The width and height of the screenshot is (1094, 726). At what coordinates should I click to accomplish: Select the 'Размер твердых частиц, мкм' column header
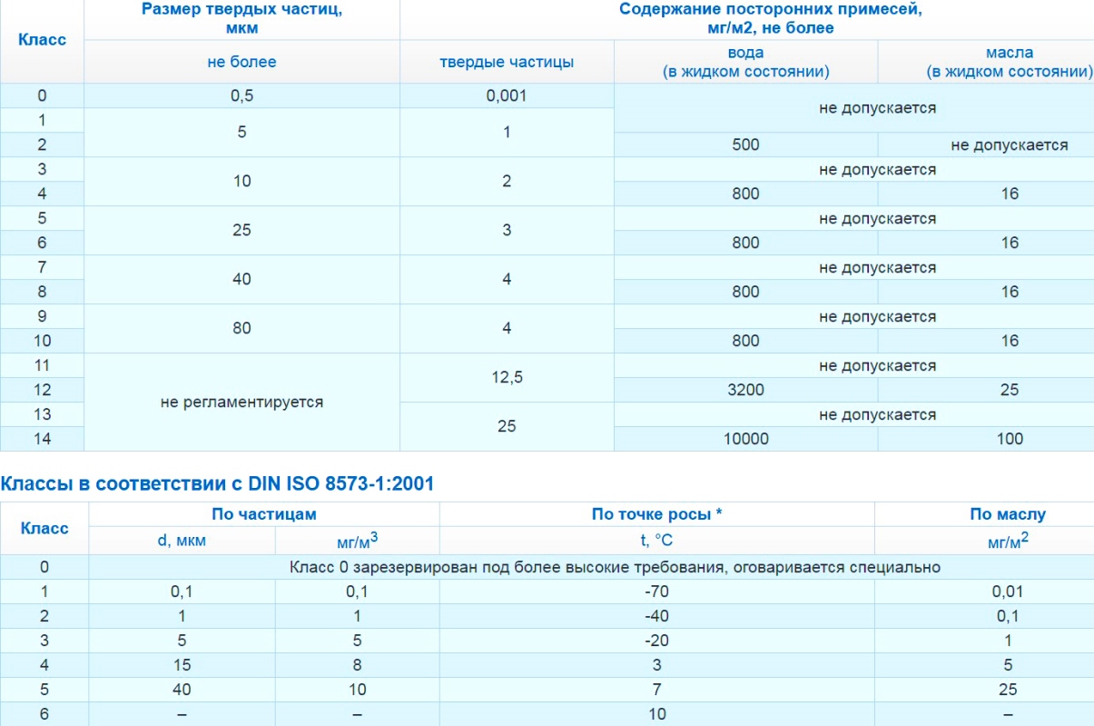click(241, 18)
